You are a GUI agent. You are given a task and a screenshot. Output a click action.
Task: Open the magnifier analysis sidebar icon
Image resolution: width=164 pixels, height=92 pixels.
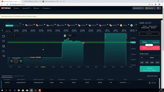coord(4,51)
